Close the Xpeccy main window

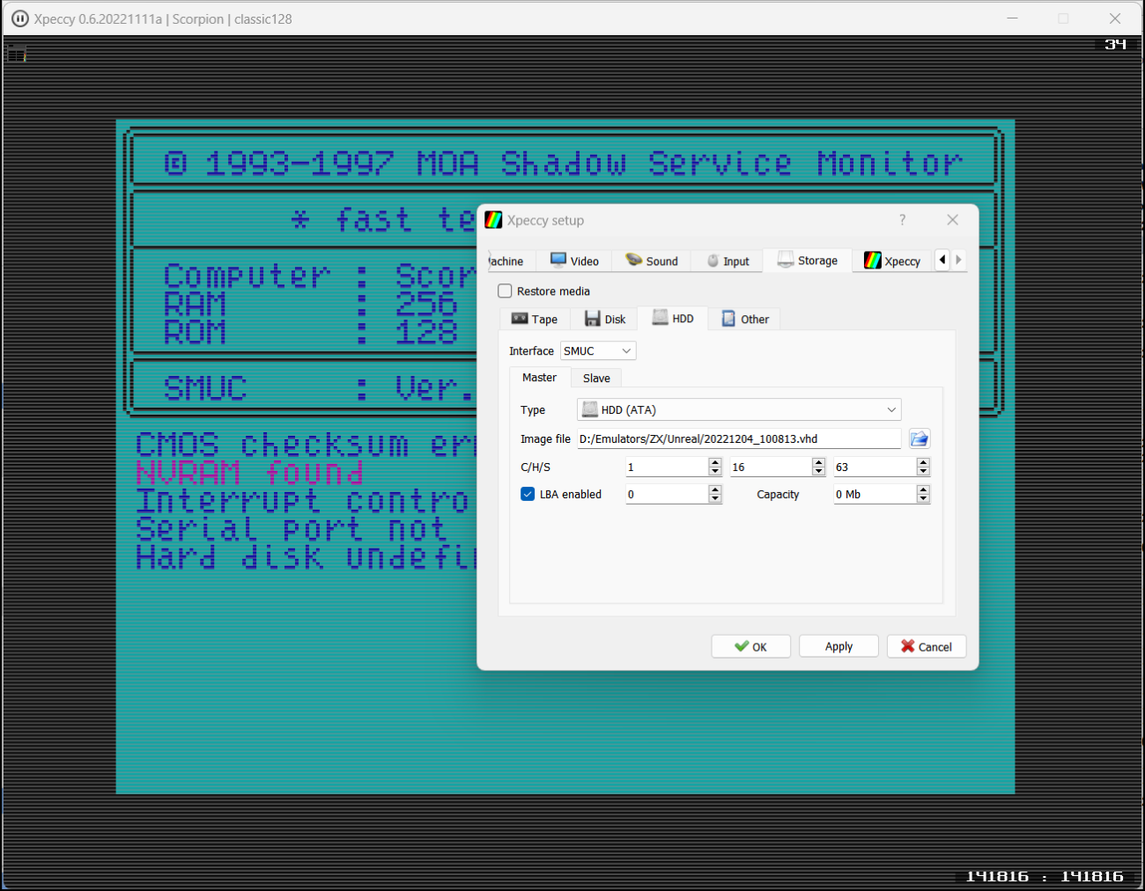point(1115,18)
